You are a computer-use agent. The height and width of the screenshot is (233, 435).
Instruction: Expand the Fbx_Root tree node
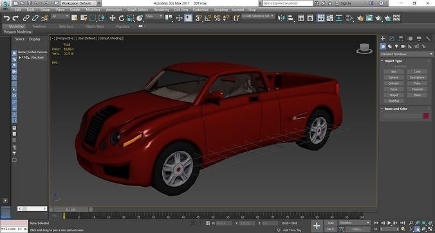(x=19, y=58)
